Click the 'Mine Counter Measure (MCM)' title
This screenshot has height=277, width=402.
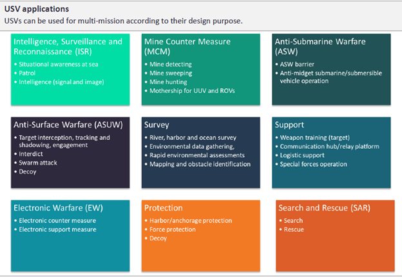187,46
